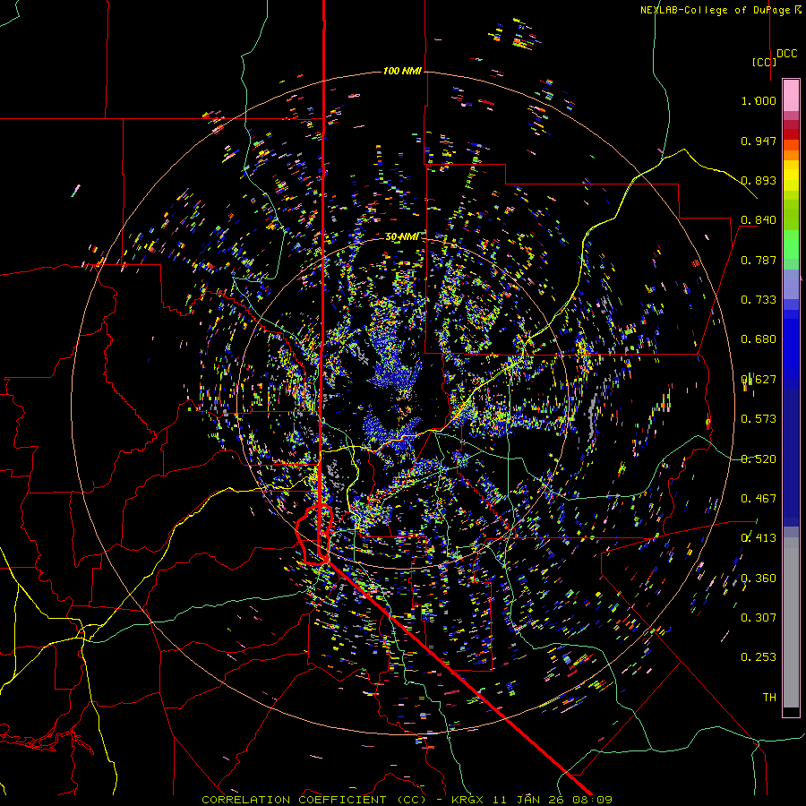The height and width of the screenshot is (806, 806).
Task: Pick the pink swatch at the color bar top
Action: pyautogui.click(x=791, y=95)
